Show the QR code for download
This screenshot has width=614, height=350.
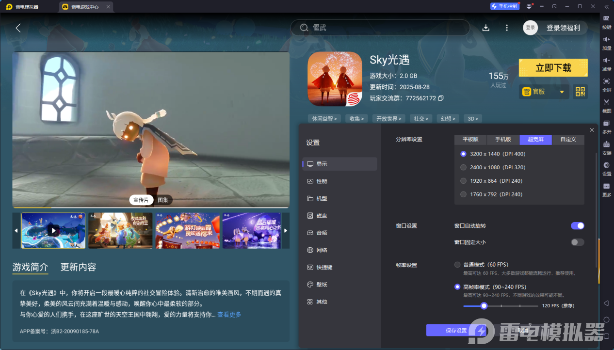click(x=580, y=92)
